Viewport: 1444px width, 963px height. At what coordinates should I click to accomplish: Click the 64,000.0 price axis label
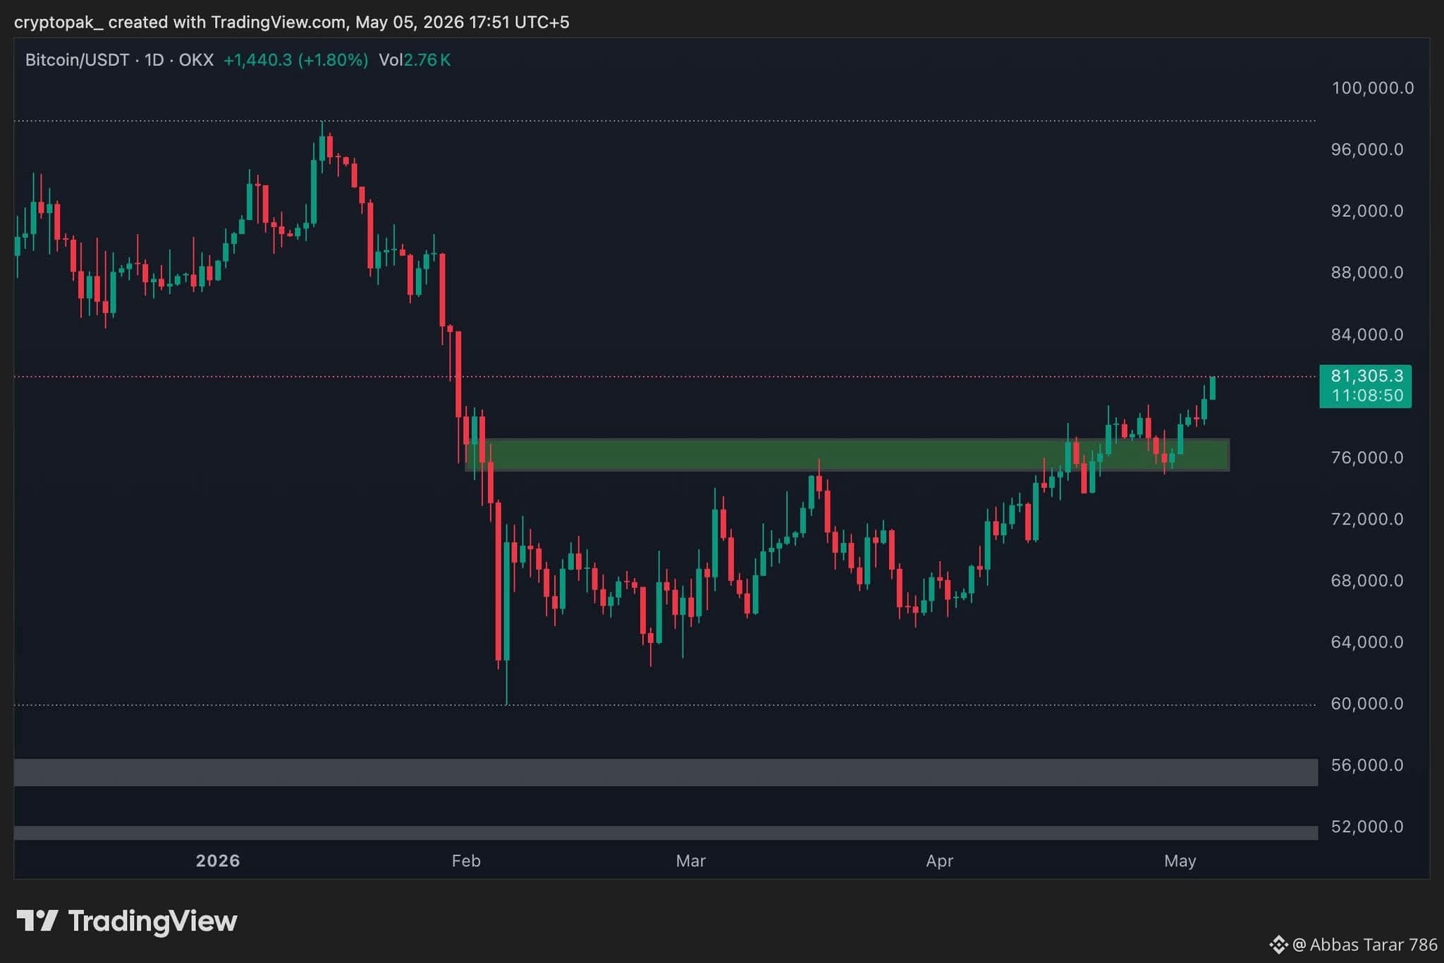(x=1366, y=642)
